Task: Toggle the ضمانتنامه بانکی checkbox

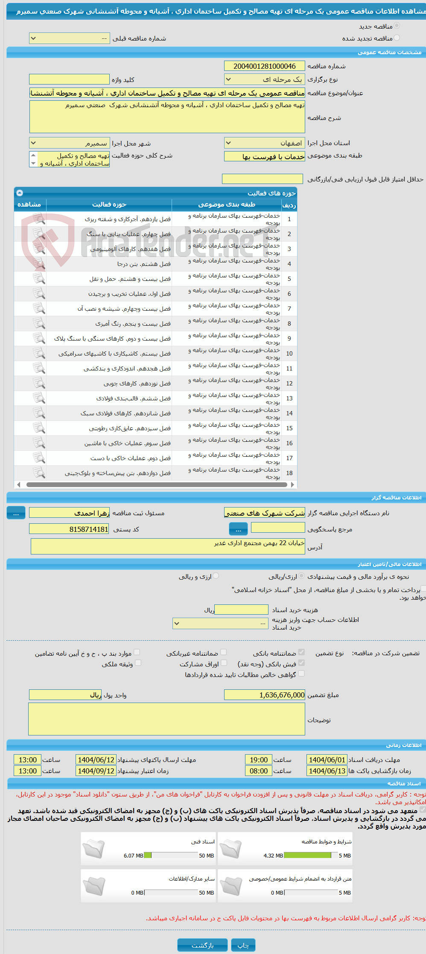Action: pyautogui.click(x=301, y=652)
